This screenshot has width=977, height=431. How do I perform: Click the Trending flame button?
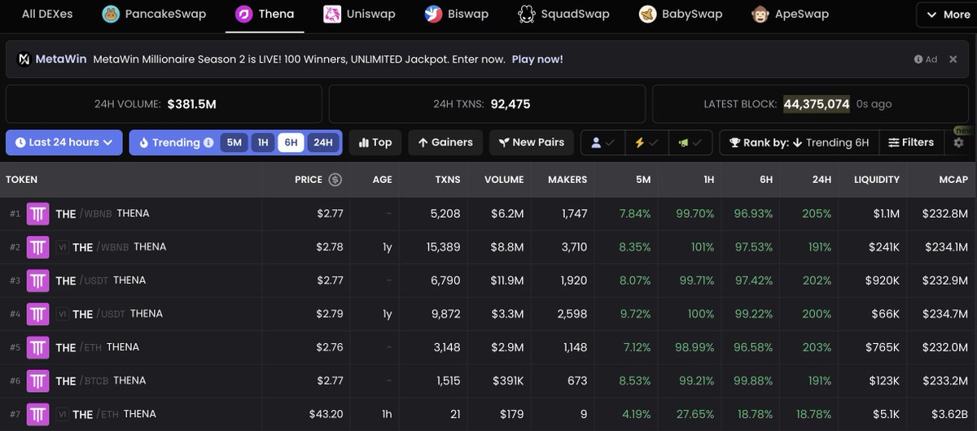pyautogui.click(x=169, y=142)
